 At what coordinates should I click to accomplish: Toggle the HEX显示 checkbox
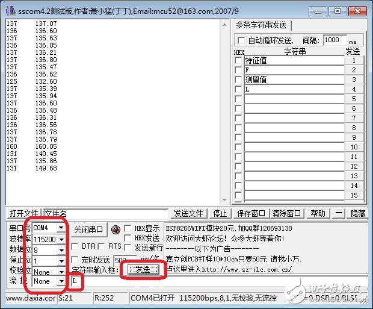click(128, 229)
